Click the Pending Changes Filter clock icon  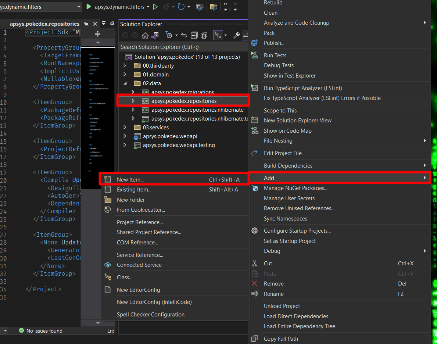click(x=169, y=35)
